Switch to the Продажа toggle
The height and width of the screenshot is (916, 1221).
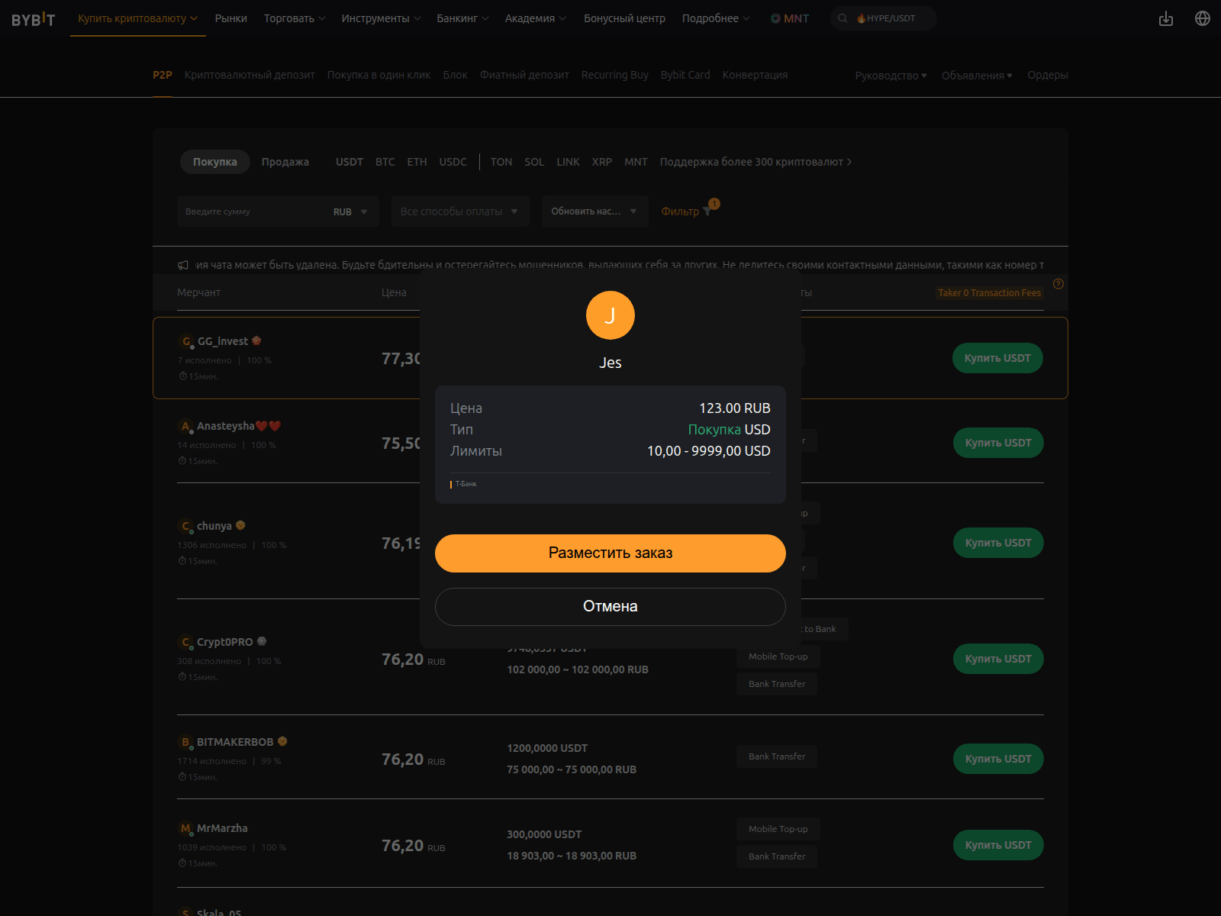pos(285,162)
